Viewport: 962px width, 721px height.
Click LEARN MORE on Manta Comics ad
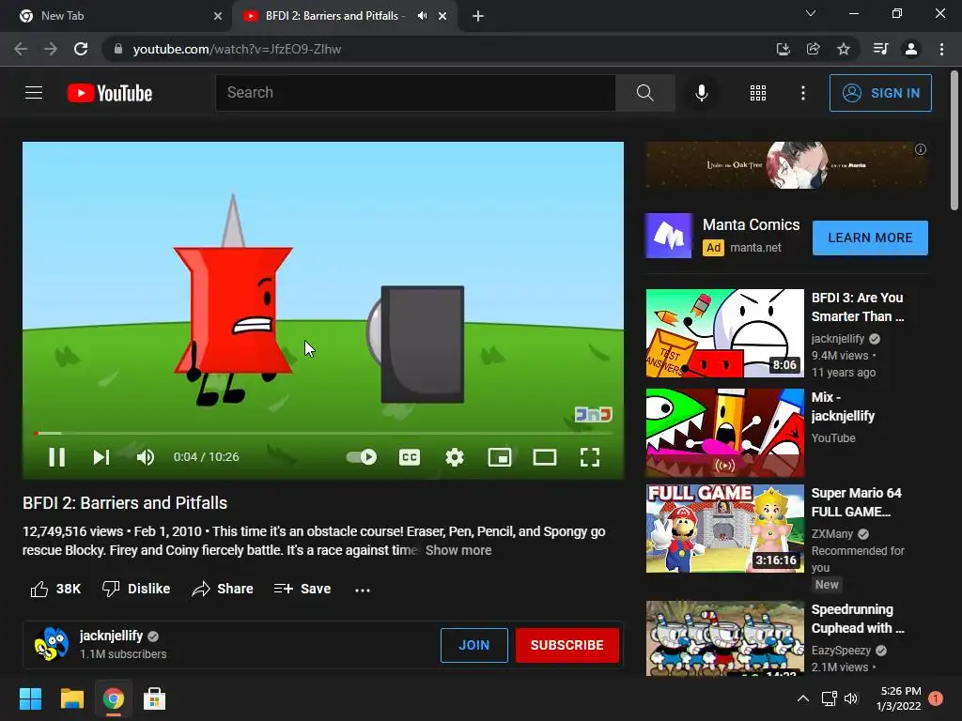point(870,238)
